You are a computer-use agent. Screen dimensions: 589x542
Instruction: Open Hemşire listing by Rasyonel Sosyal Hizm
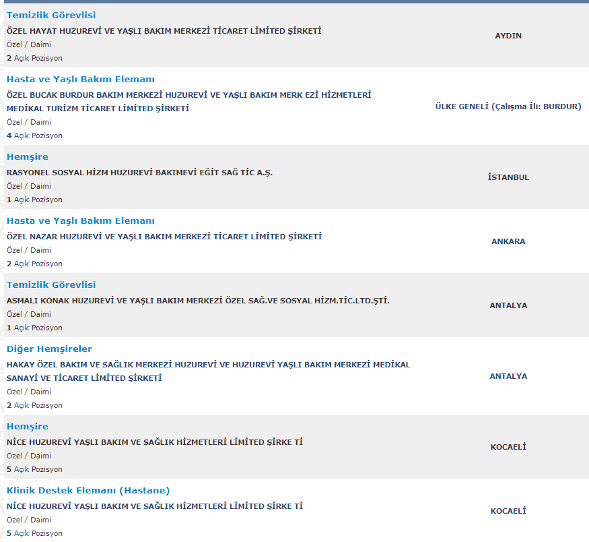(x=28, y=157)
